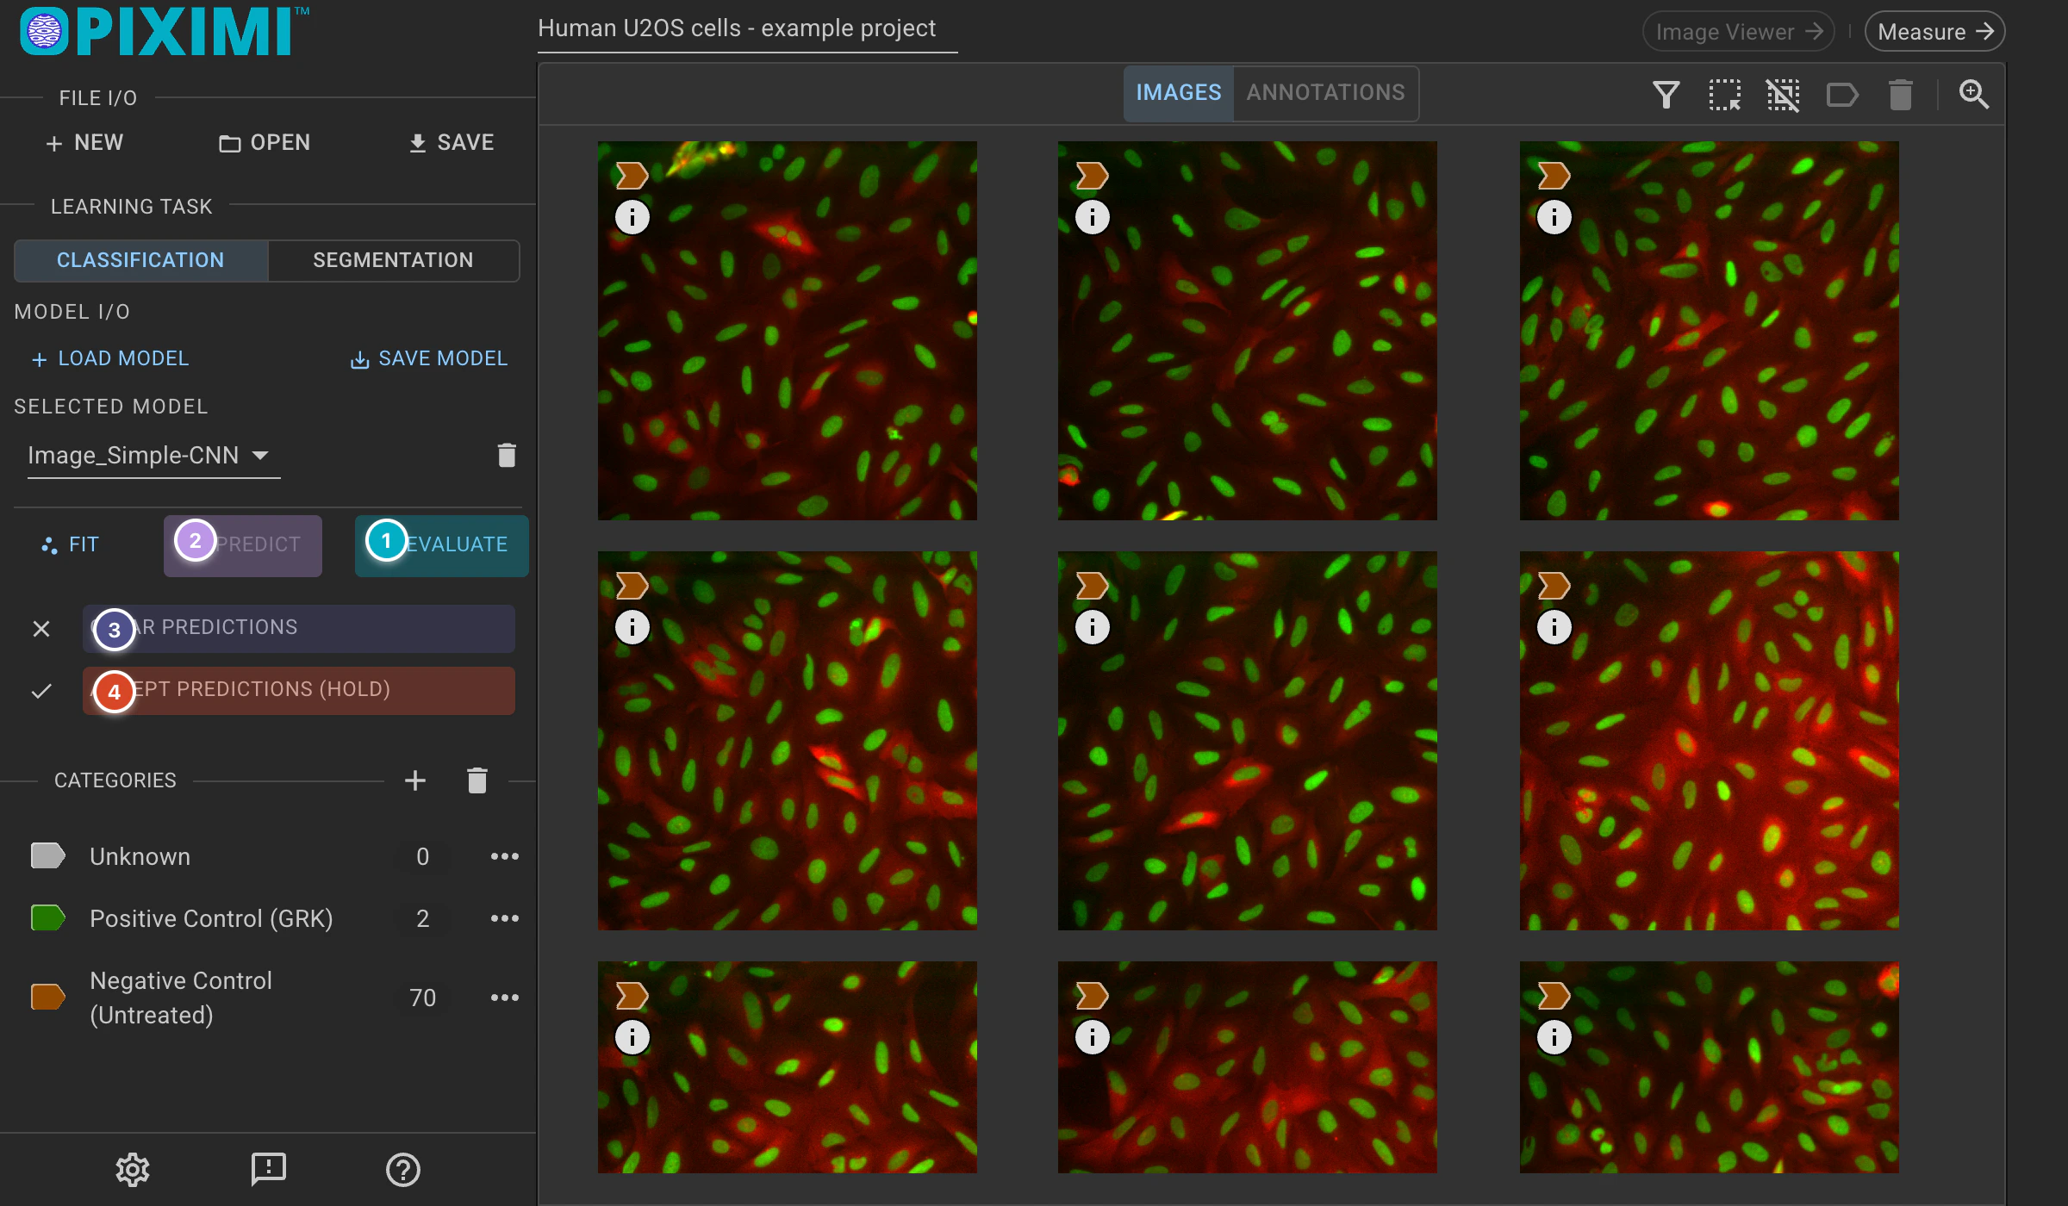Image resolution: width=2068 pixels, height=1206 pixels.
Task: Click the Fit model button
Action: coord(71,544)
